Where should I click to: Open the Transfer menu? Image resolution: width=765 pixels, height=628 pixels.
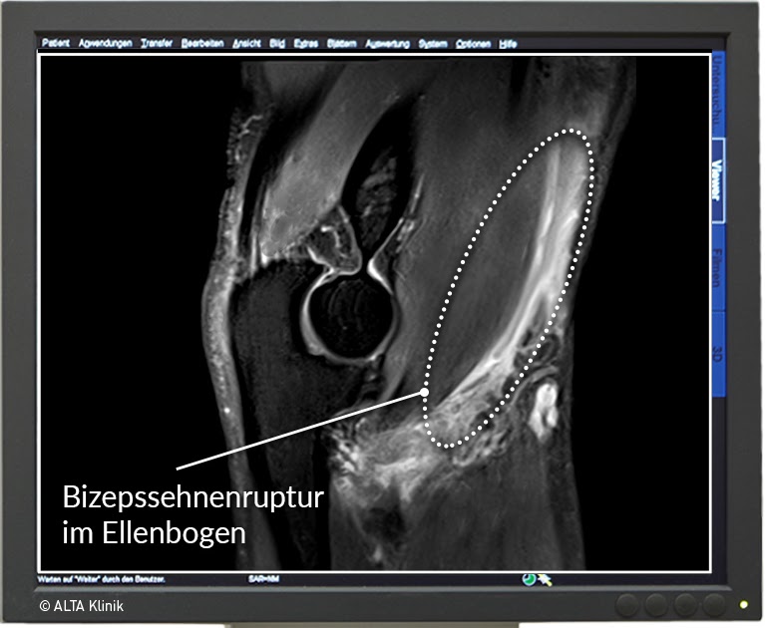coord(157,44)
